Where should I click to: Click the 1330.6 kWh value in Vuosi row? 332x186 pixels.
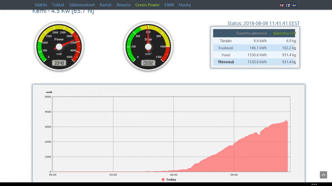(257, 55)
